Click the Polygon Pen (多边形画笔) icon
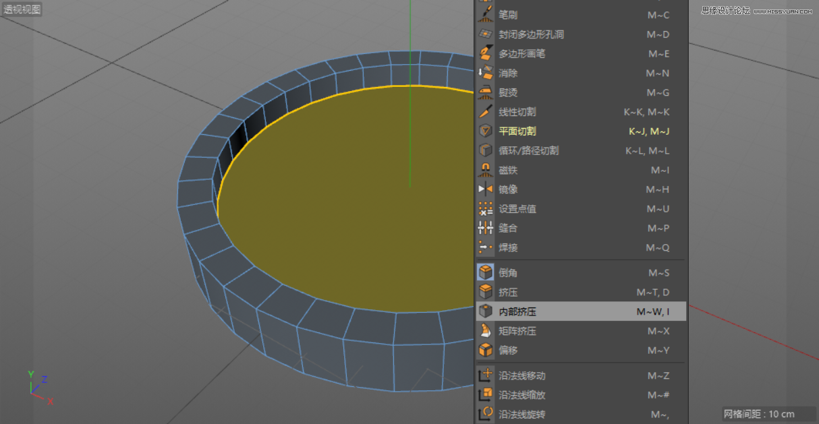 pyautogui.click(x=486, y=53)
